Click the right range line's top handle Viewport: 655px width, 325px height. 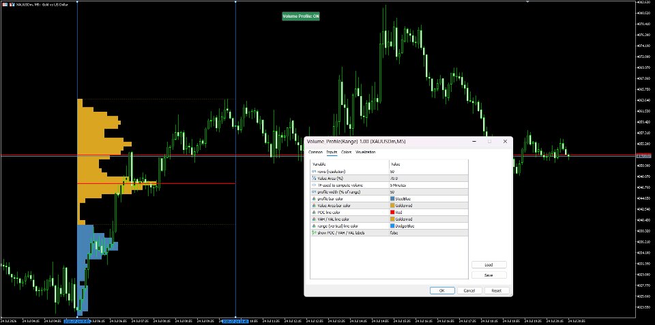(x=235, y=1)
